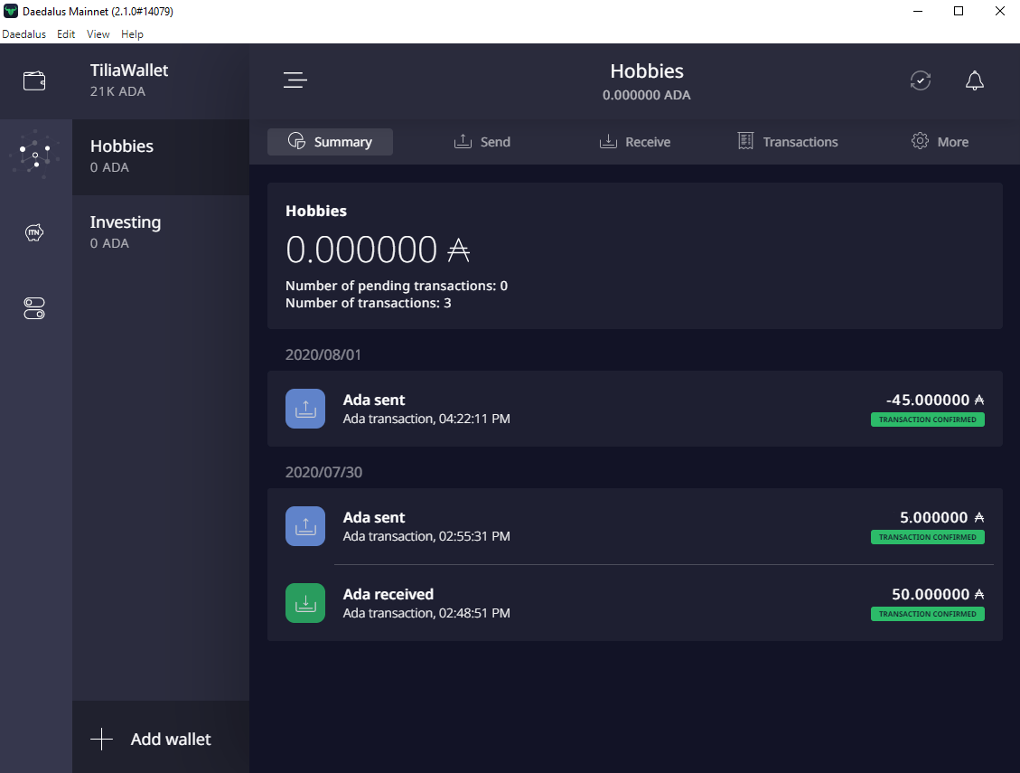The width and height of the screenshot is (1020, 773).
Task: Click Transaction Confirmed badge under -45.000000
Action: 928,419
